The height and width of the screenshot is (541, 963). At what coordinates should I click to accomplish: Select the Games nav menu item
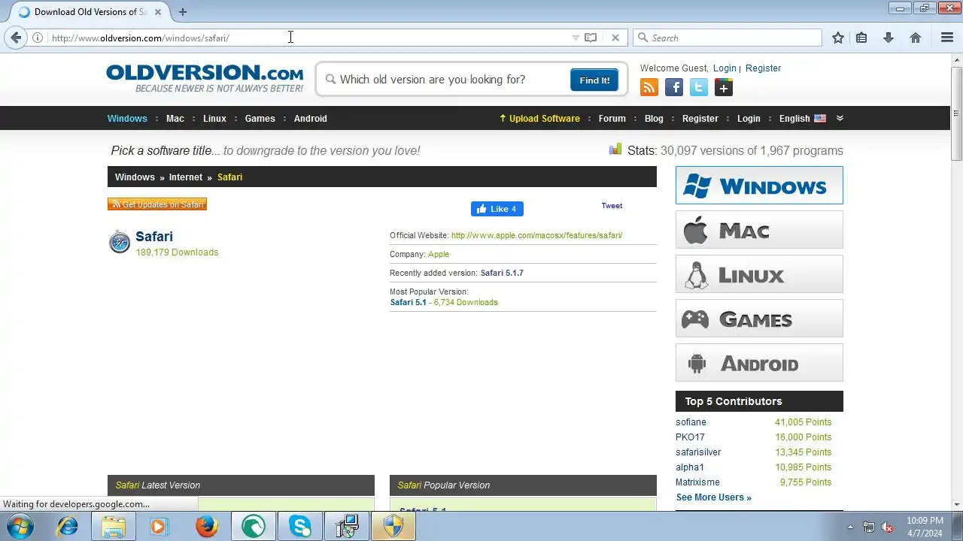[x=260, y=118]
